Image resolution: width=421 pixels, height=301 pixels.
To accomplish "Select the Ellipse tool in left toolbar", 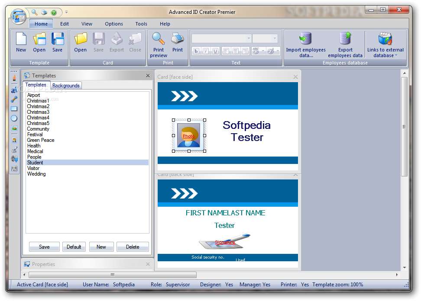I will tap(14, 118).
